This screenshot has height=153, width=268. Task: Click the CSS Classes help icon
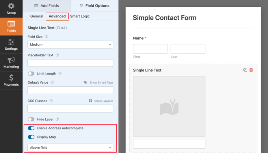pos(51,101)
